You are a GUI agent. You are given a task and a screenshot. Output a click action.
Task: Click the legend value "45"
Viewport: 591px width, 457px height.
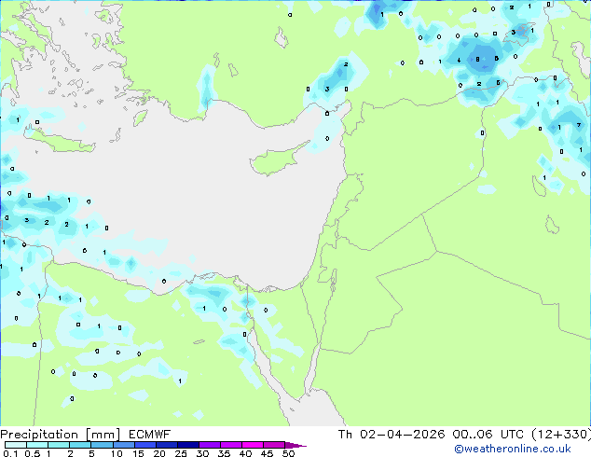click(x=267, y=453)
